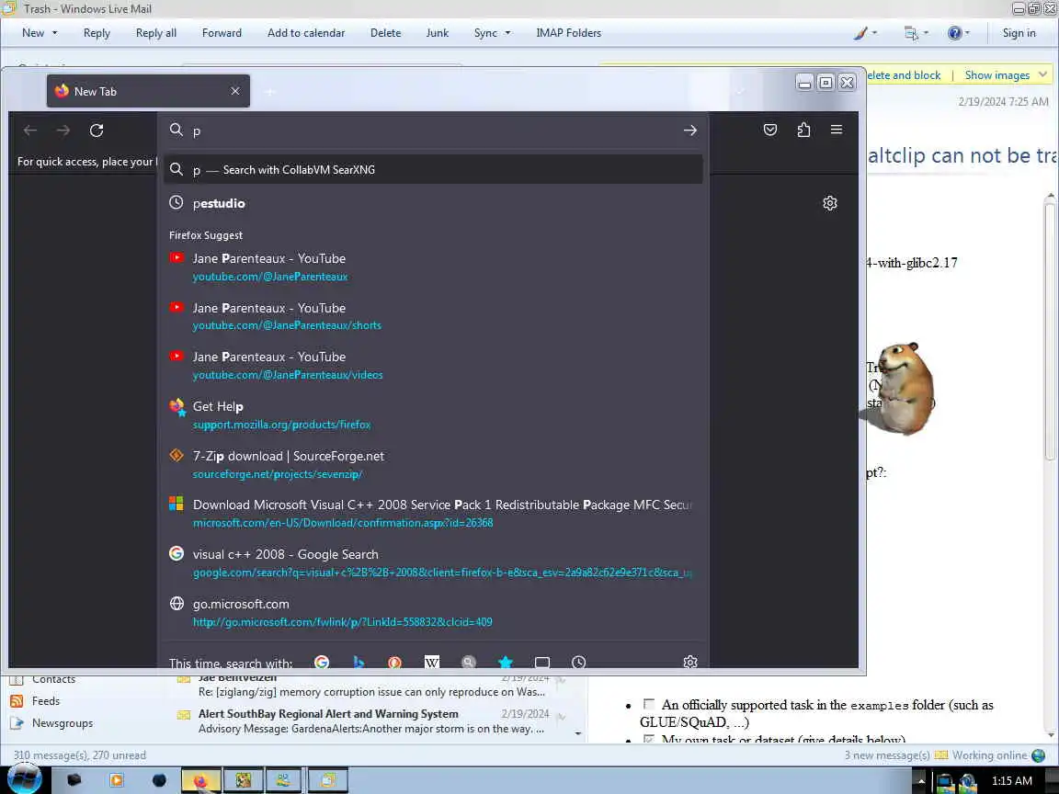Click Add to calendar

(306, 33)
